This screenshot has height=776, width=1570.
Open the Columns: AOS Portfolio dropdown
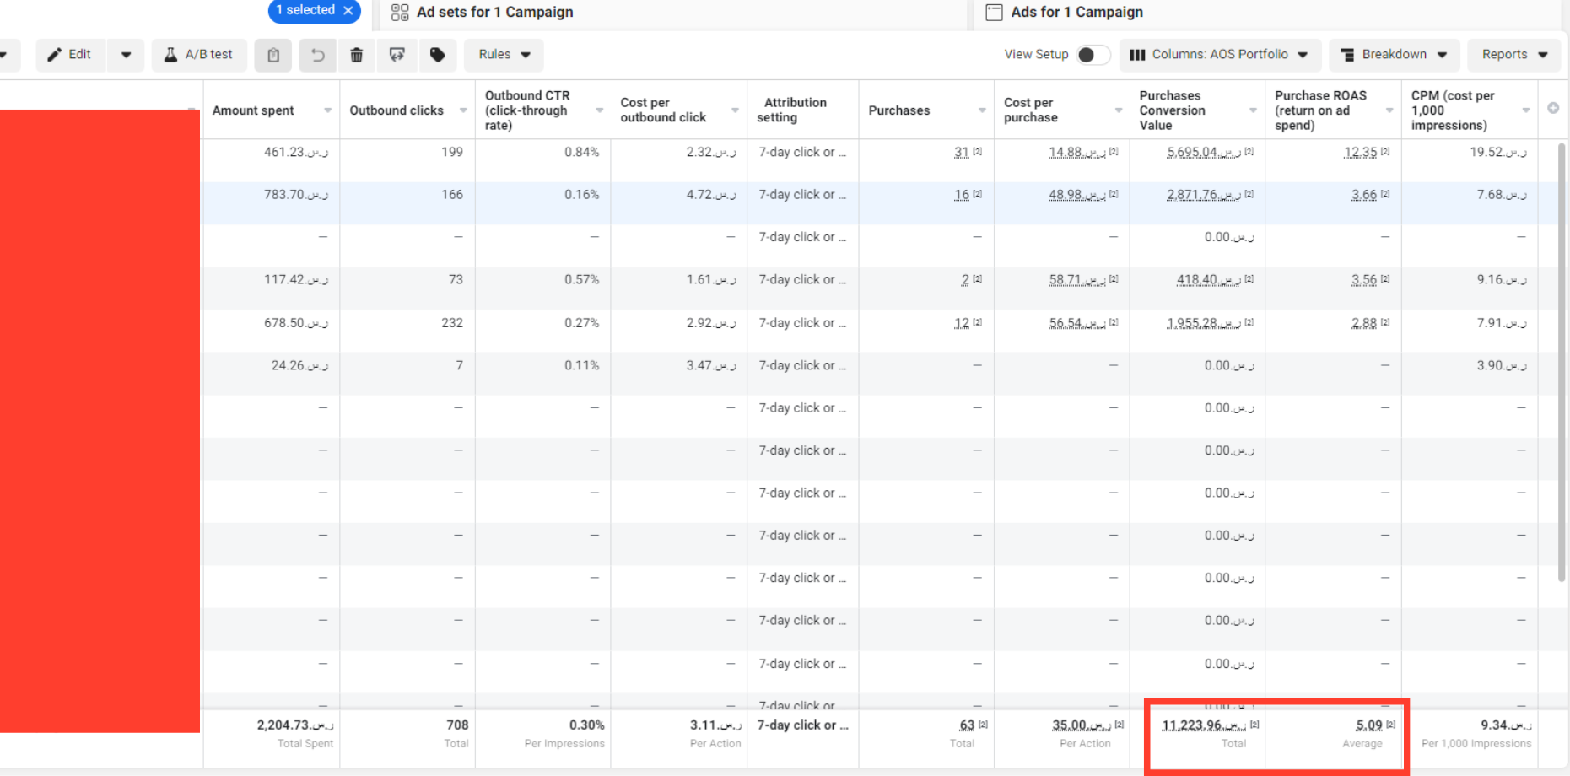coord(1220,54)
